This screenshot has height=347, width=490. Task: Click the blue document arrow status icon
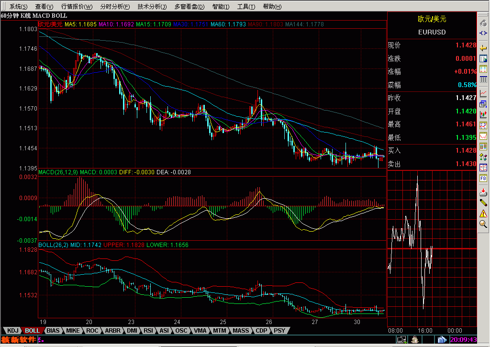pos(442,339)
